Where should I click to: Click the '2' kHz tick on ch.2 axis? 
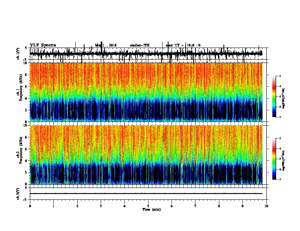26,172
